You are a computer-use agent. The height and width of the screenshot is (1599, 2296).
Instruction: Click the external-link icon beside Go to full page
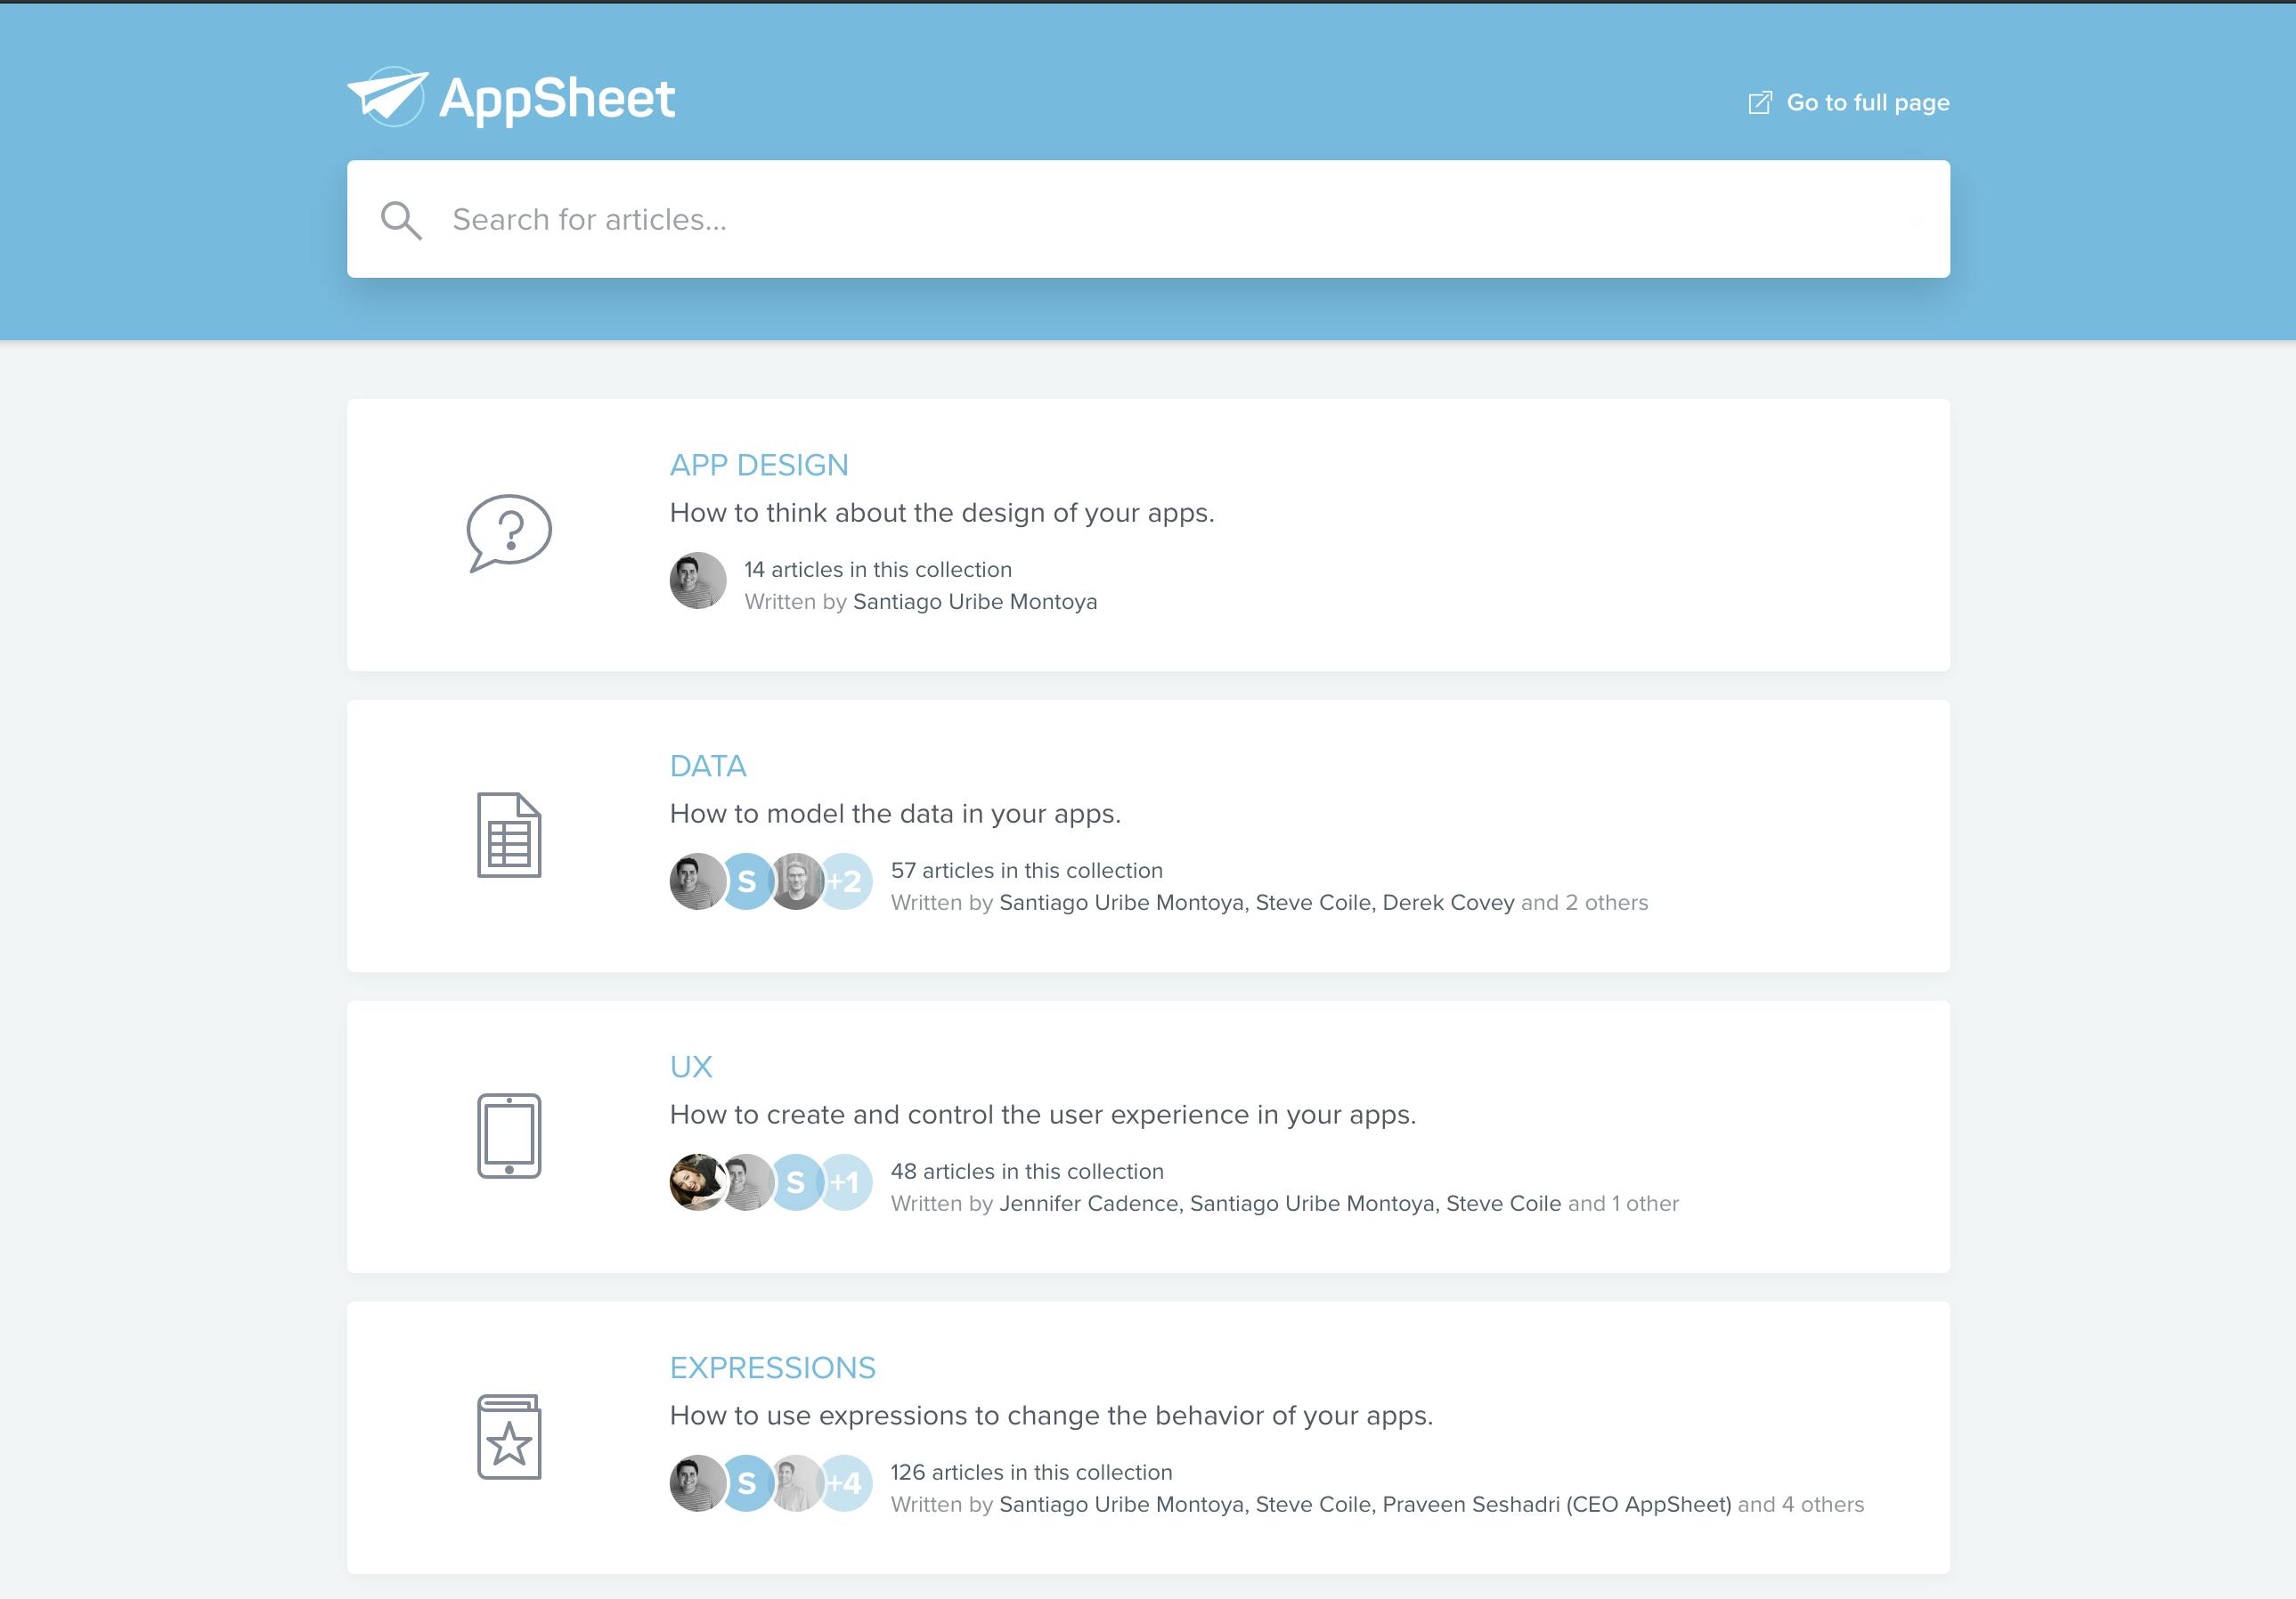1760,101
